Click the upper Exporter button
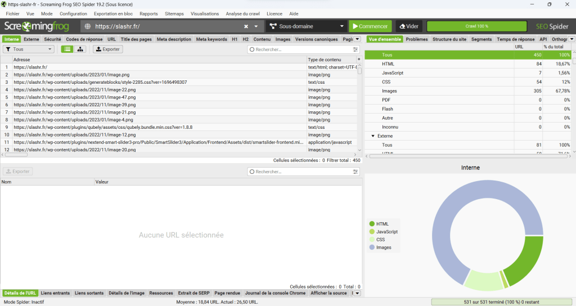Screen dimensions: 576x306 click(107, 49)
